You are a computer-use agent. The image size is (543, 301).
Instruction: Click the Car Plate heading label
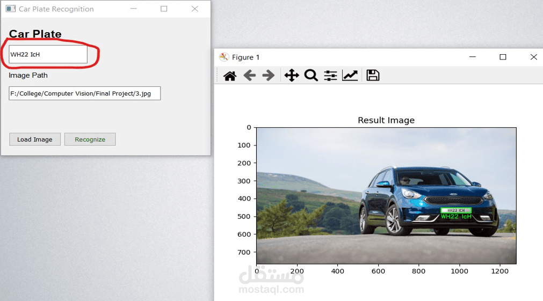click(x=35, y=34)
